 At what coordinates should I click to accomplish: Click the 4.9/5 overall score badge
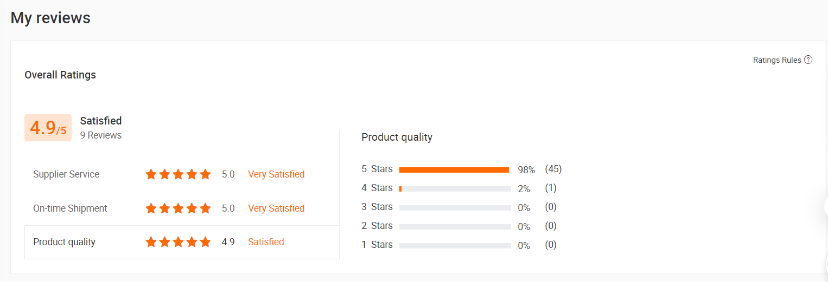pos(48,128)
